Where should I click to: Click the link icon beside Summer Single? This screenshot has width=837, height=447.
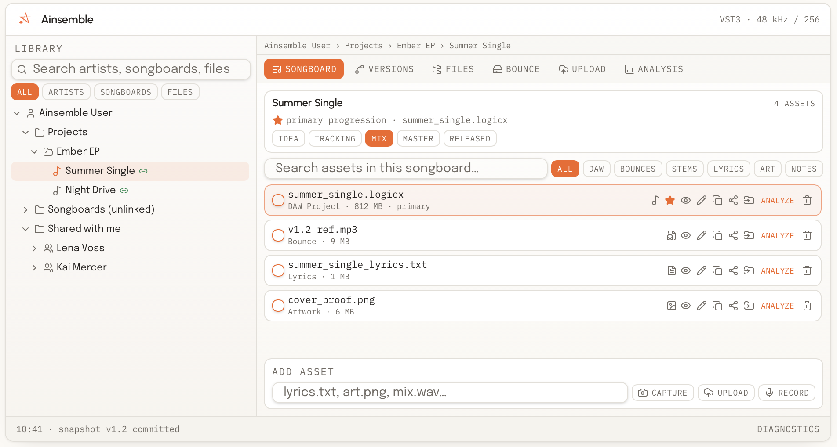pos(143,171)
